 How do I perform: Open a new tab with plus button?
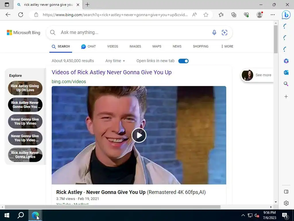click(87, 5)
